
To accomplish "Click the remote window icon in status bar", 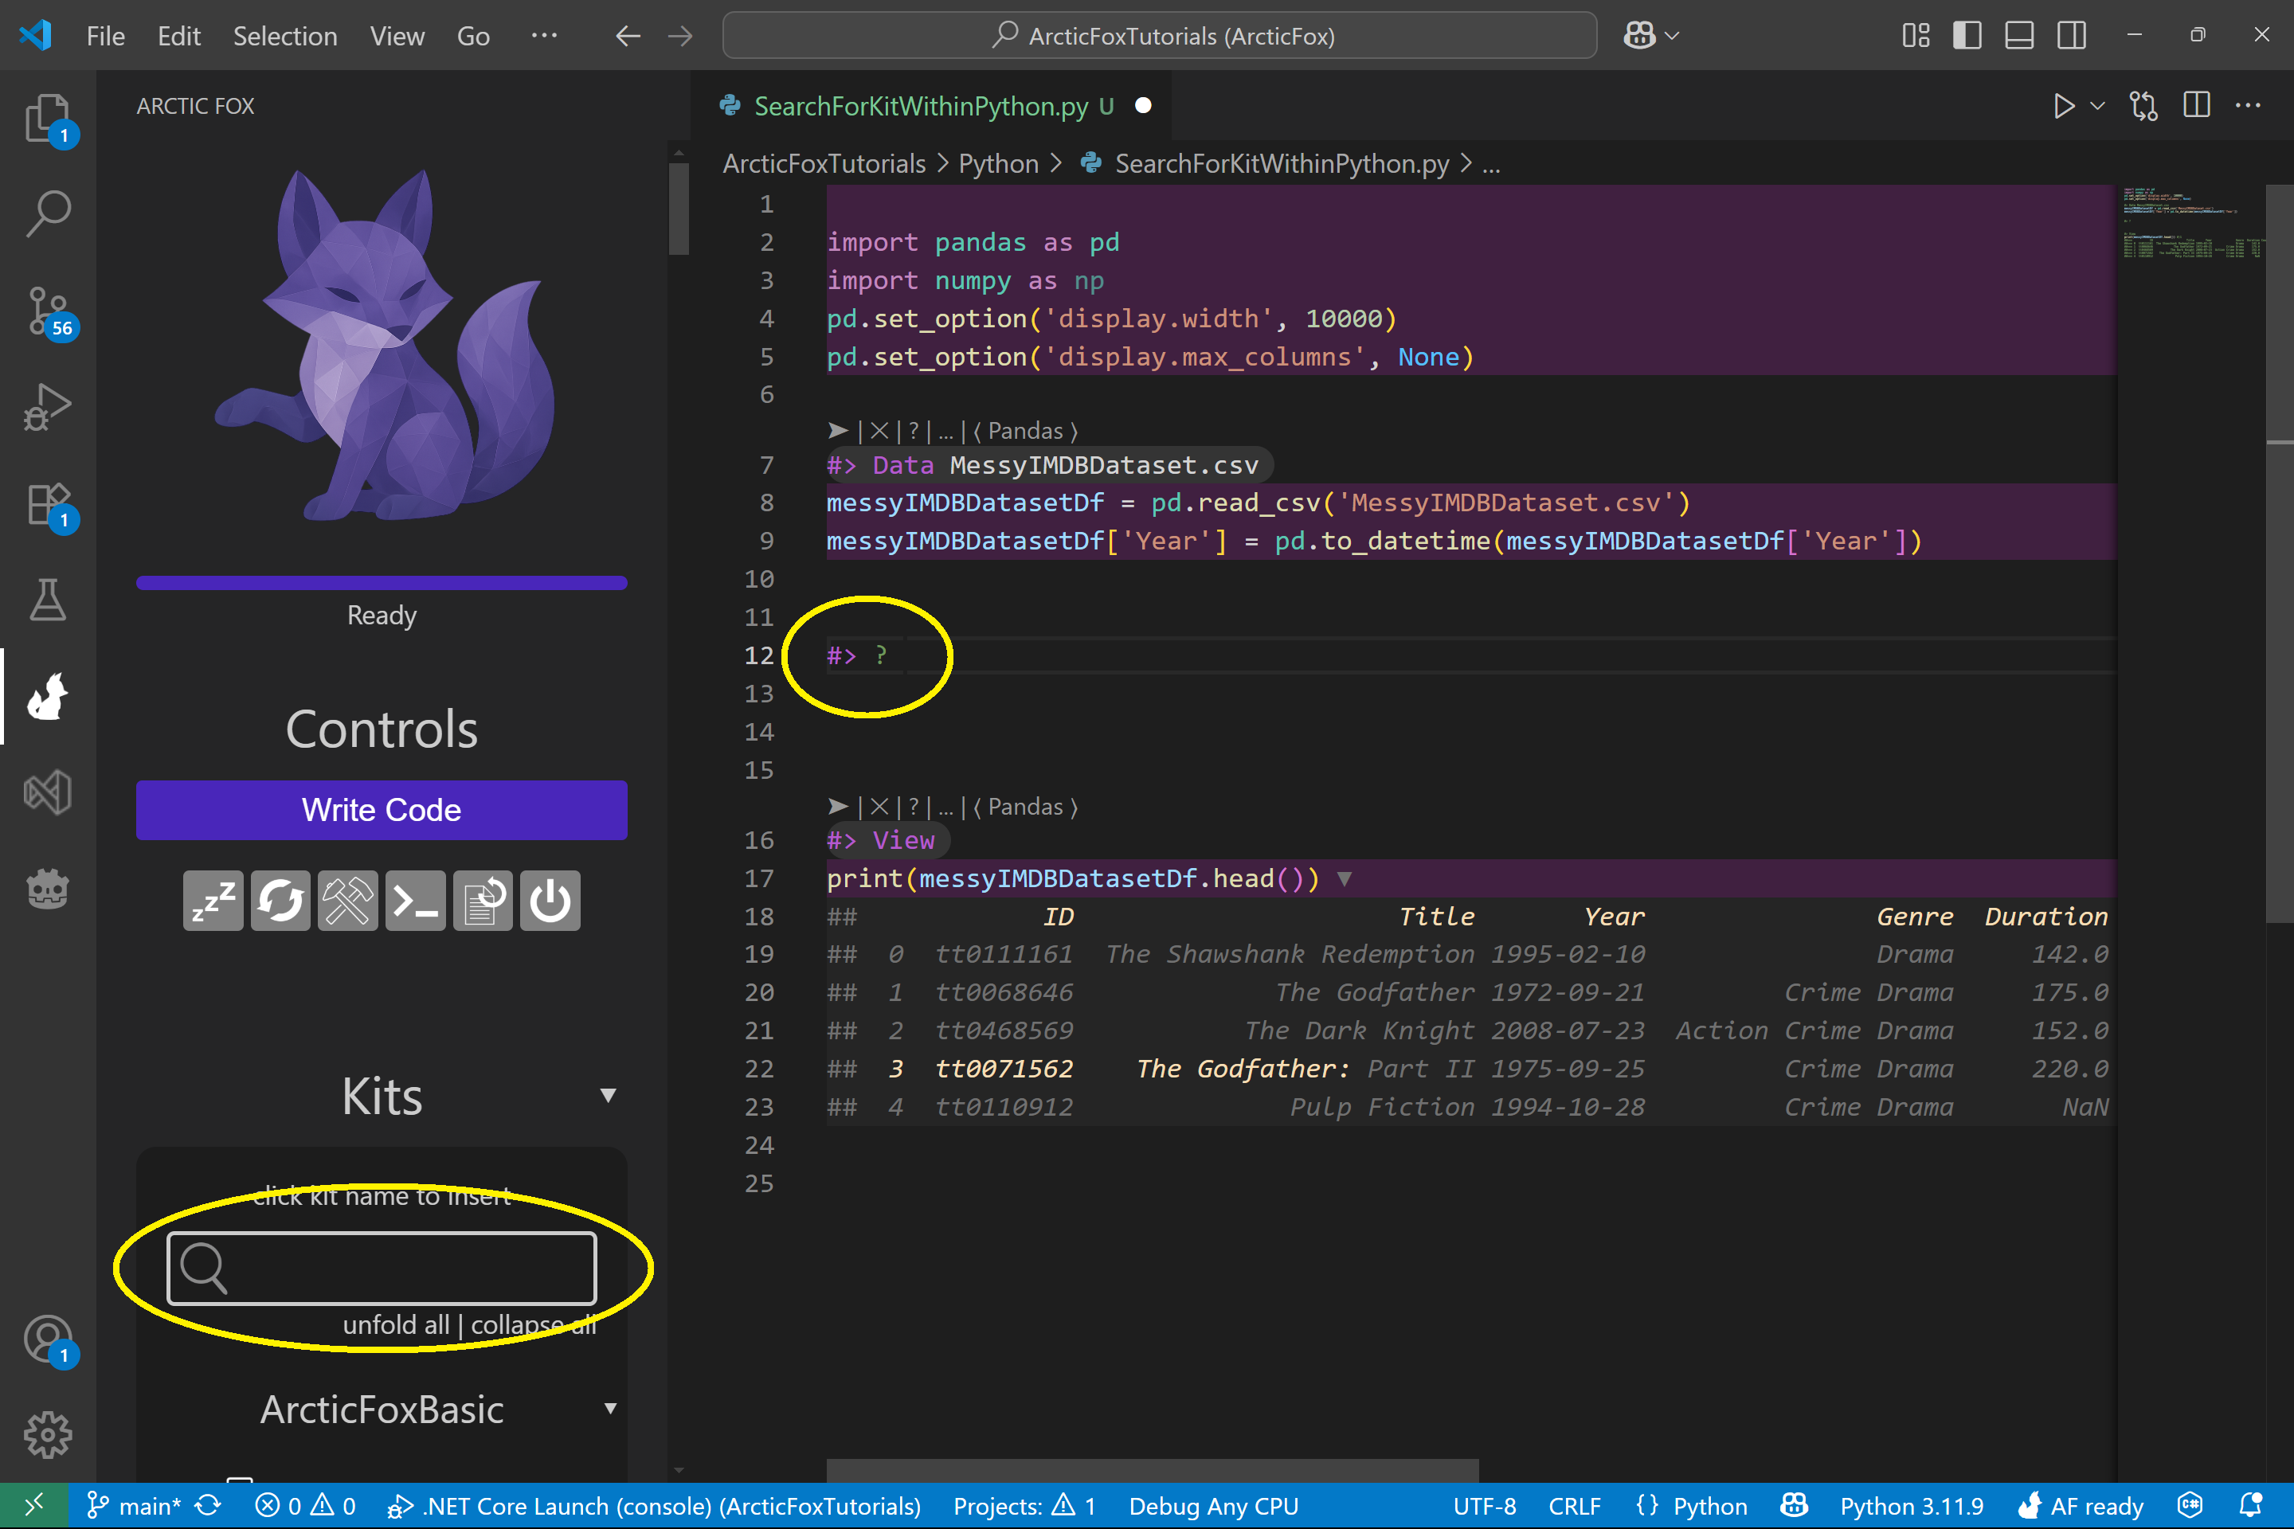I will click(33, 1506).
